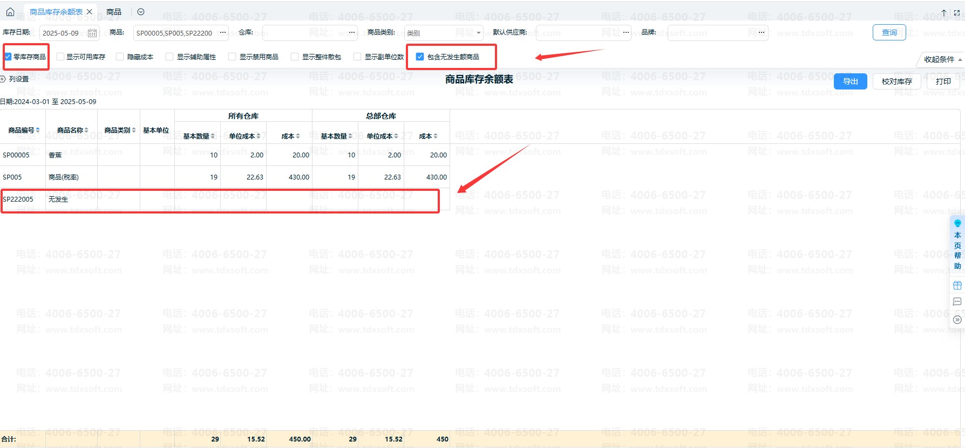Image resolution: width=965 pixels, height=448 pixels.
Task: Click the gift icon in right sidebar
Action: [957, 285]
